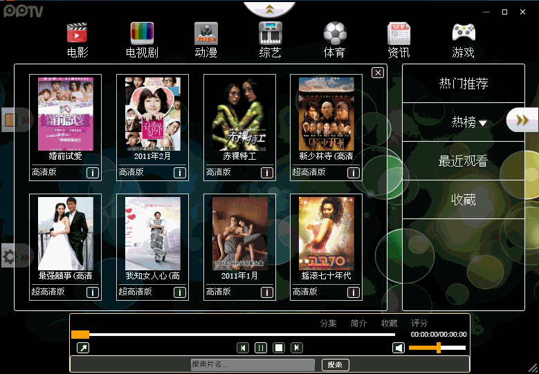Image resolution: width=539 pixels, height=374 pixels.
Task: Open the 游戏 games controller icon
Action: pyautogui.click(x=464, y=32)
